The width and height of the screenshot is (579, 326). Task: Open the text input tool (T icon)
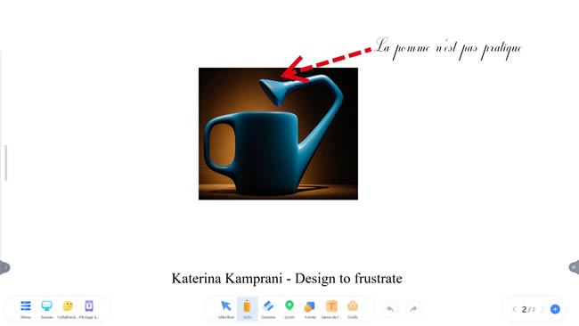(331, 309)
